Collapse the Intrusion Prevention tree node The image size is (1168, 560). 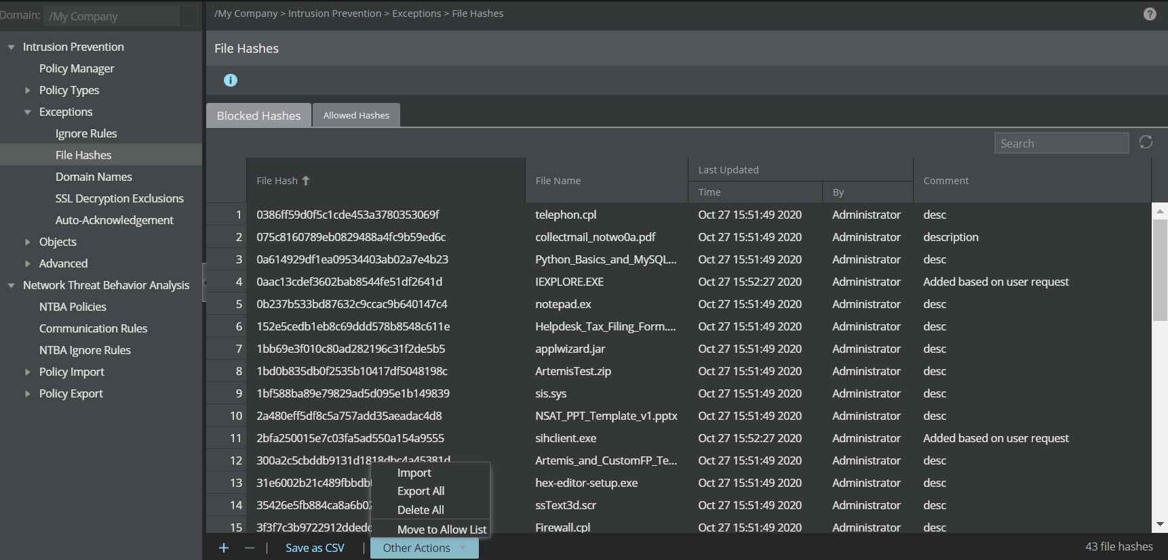click(x=12, y=47)
